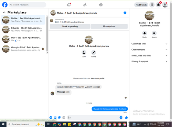172x127 pixels.
Task: Click the conversation list scrollbar thumb
Action: tap(47, 34)
